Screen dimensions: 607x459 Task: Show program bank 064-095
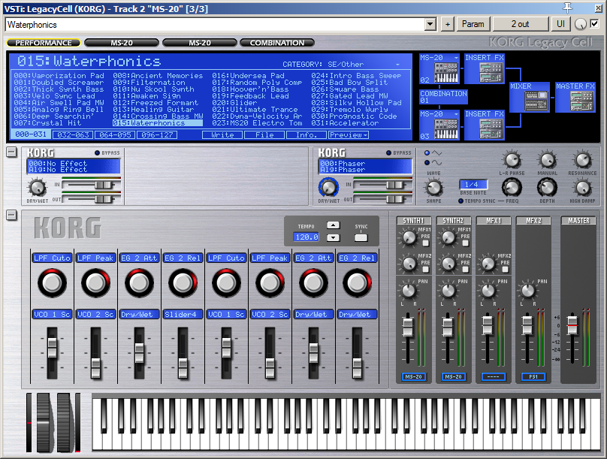[x=115, y=135]
